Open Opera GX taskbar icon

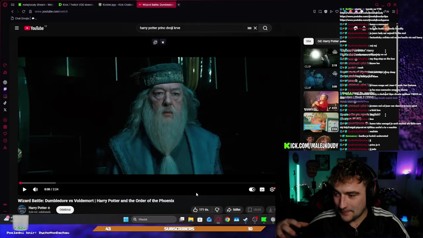point(218,219)
